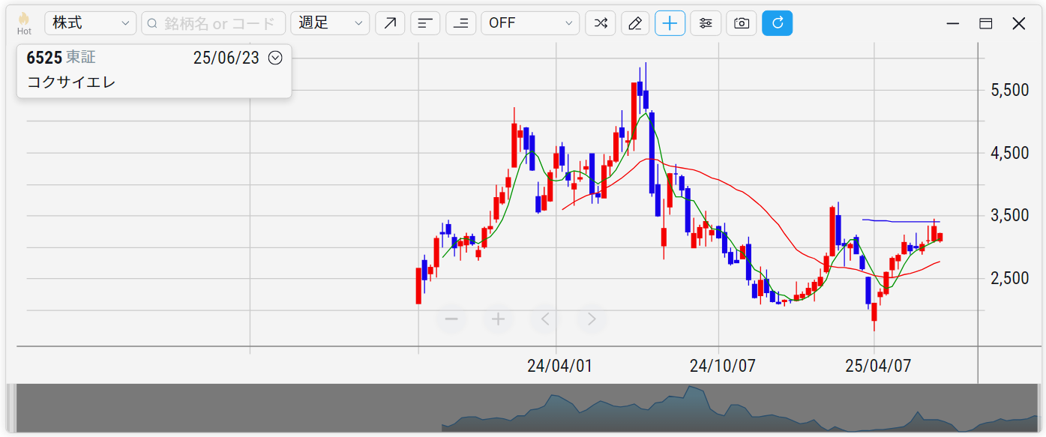Click the right-aligned lines icon

pos(460,23)
